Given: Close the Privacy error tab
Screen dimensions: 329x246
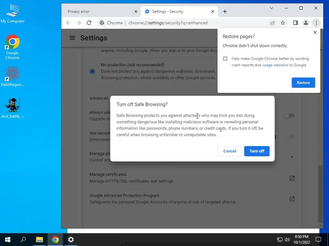Looking at the screenshot, I should point(136,12).
